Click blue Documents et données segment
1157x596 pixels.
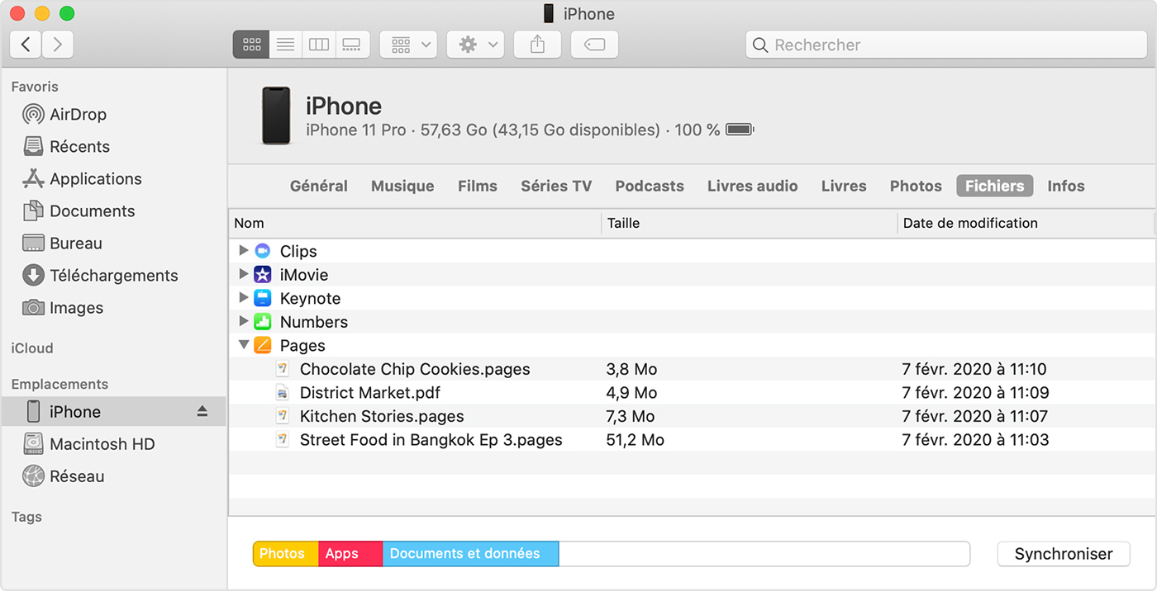471,554
